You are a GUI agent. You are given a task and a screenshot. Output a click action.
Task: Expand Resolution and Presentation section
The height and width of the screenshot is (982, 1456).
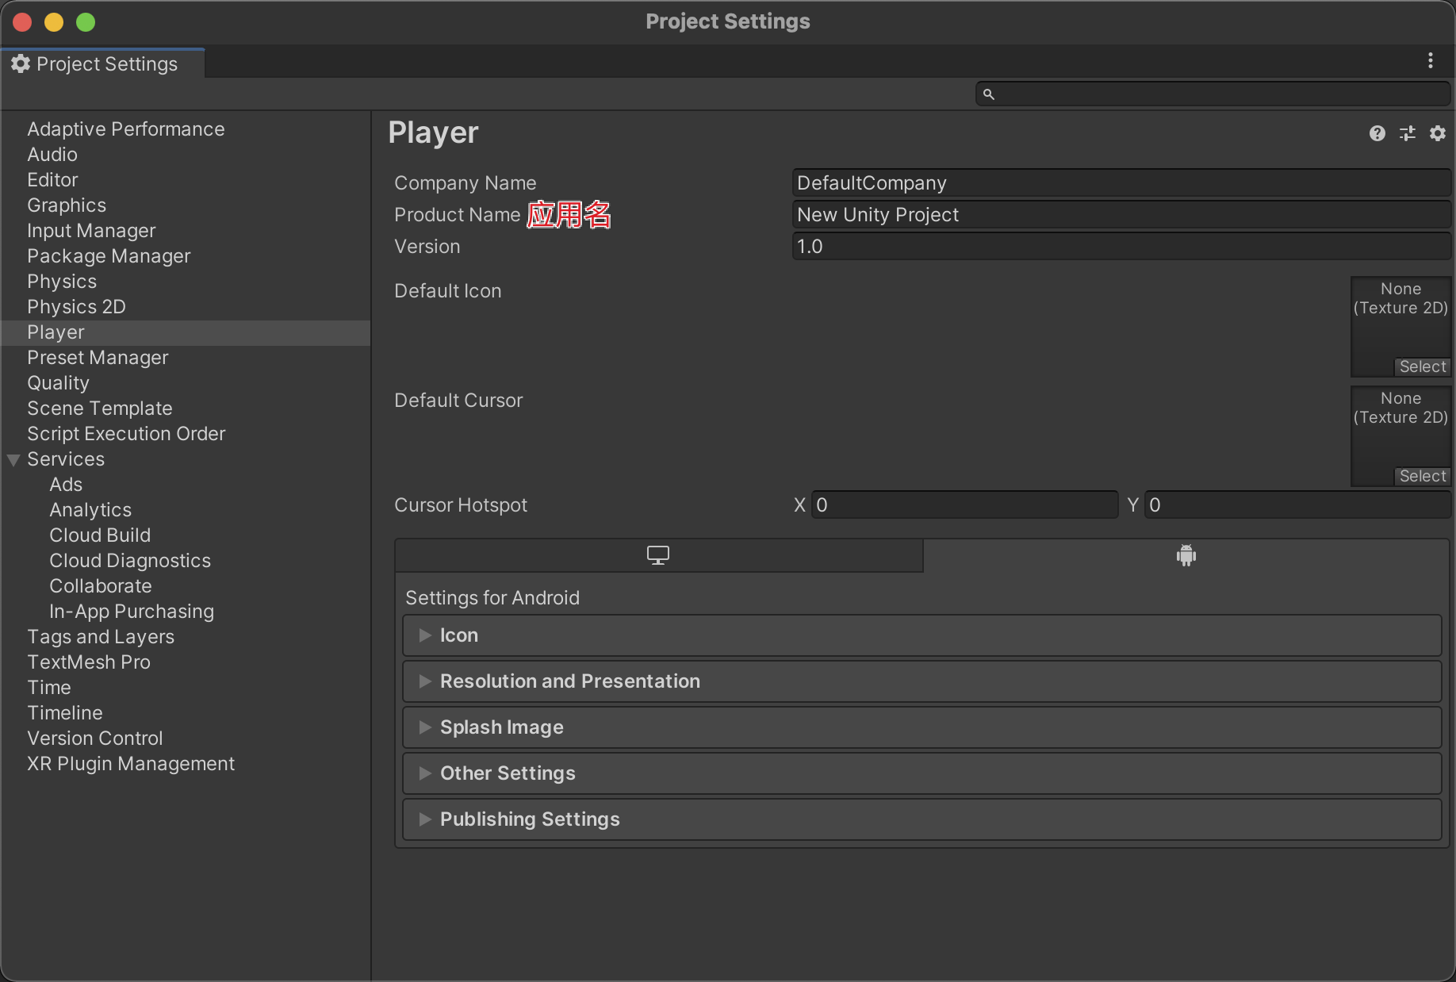click(x=922, y=681)
